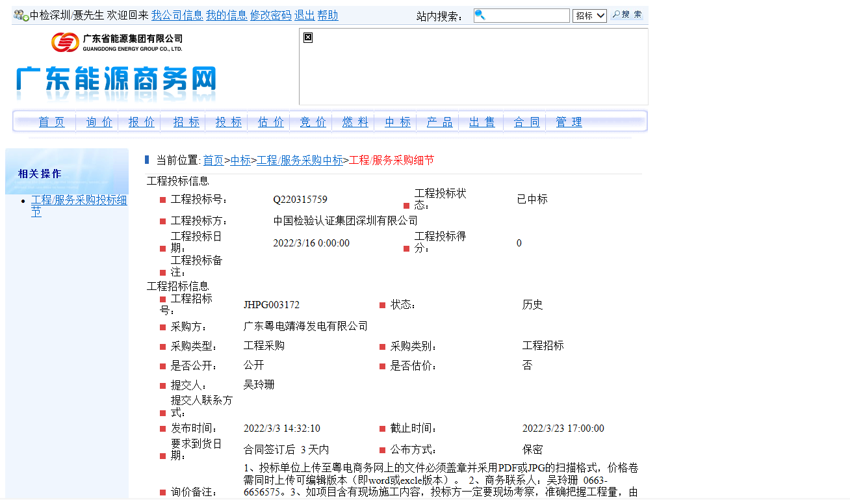Open 竞价 navigation item

coord(313,122)
